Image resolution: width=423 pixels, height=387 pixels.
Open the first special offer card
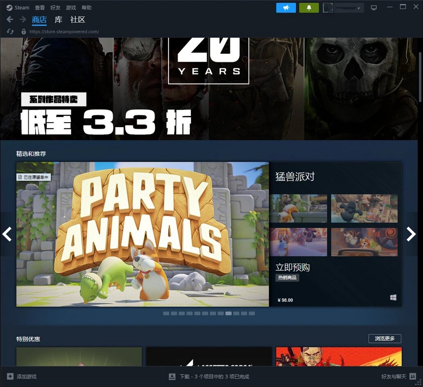pos(79,356)
